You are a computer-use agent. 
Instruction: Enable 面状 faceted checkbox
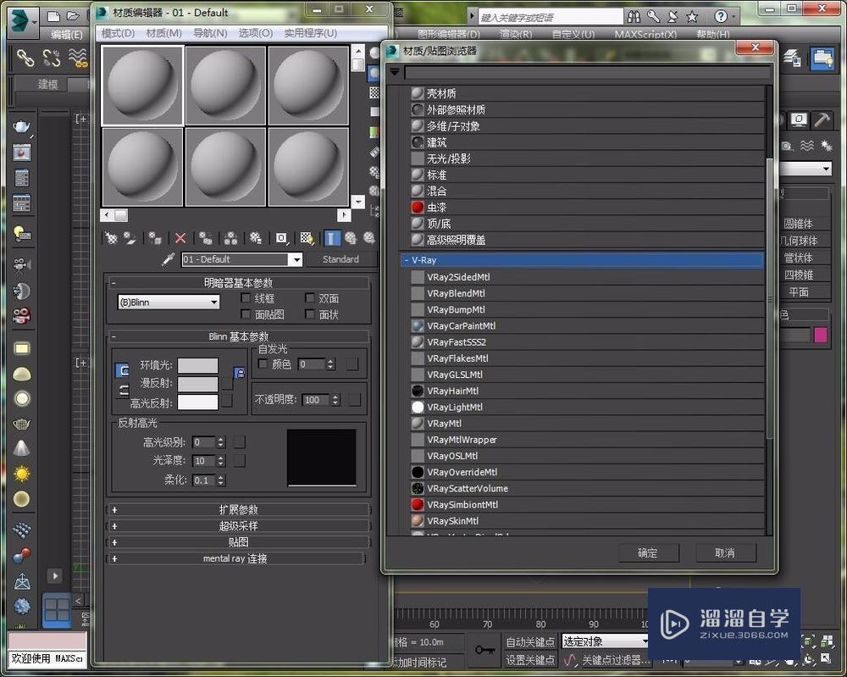point(309,314)
